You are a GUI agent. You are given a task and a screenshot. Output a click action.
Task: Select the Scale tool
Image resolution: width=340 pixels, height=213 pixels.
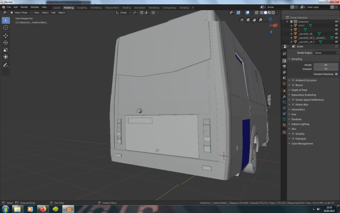coord(6,50)
